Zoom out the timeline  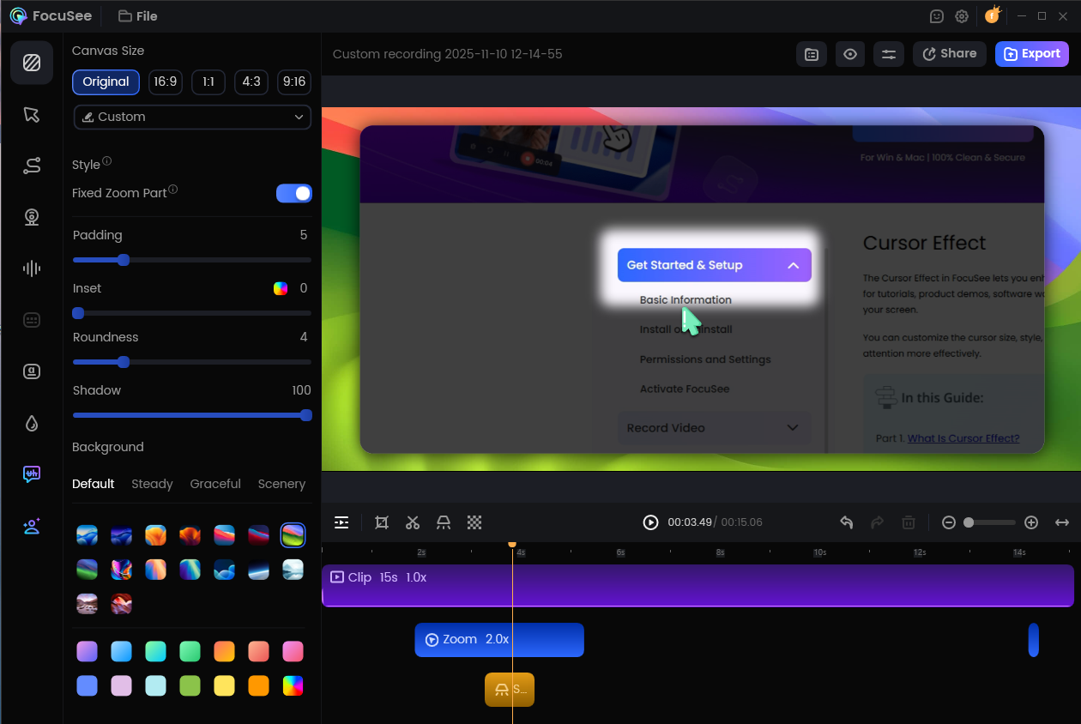(948, 522)
